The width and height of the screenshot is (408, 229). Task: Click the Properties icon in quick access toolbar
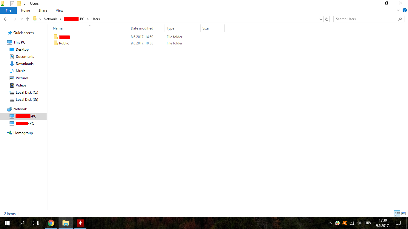(x=12, y=4)
